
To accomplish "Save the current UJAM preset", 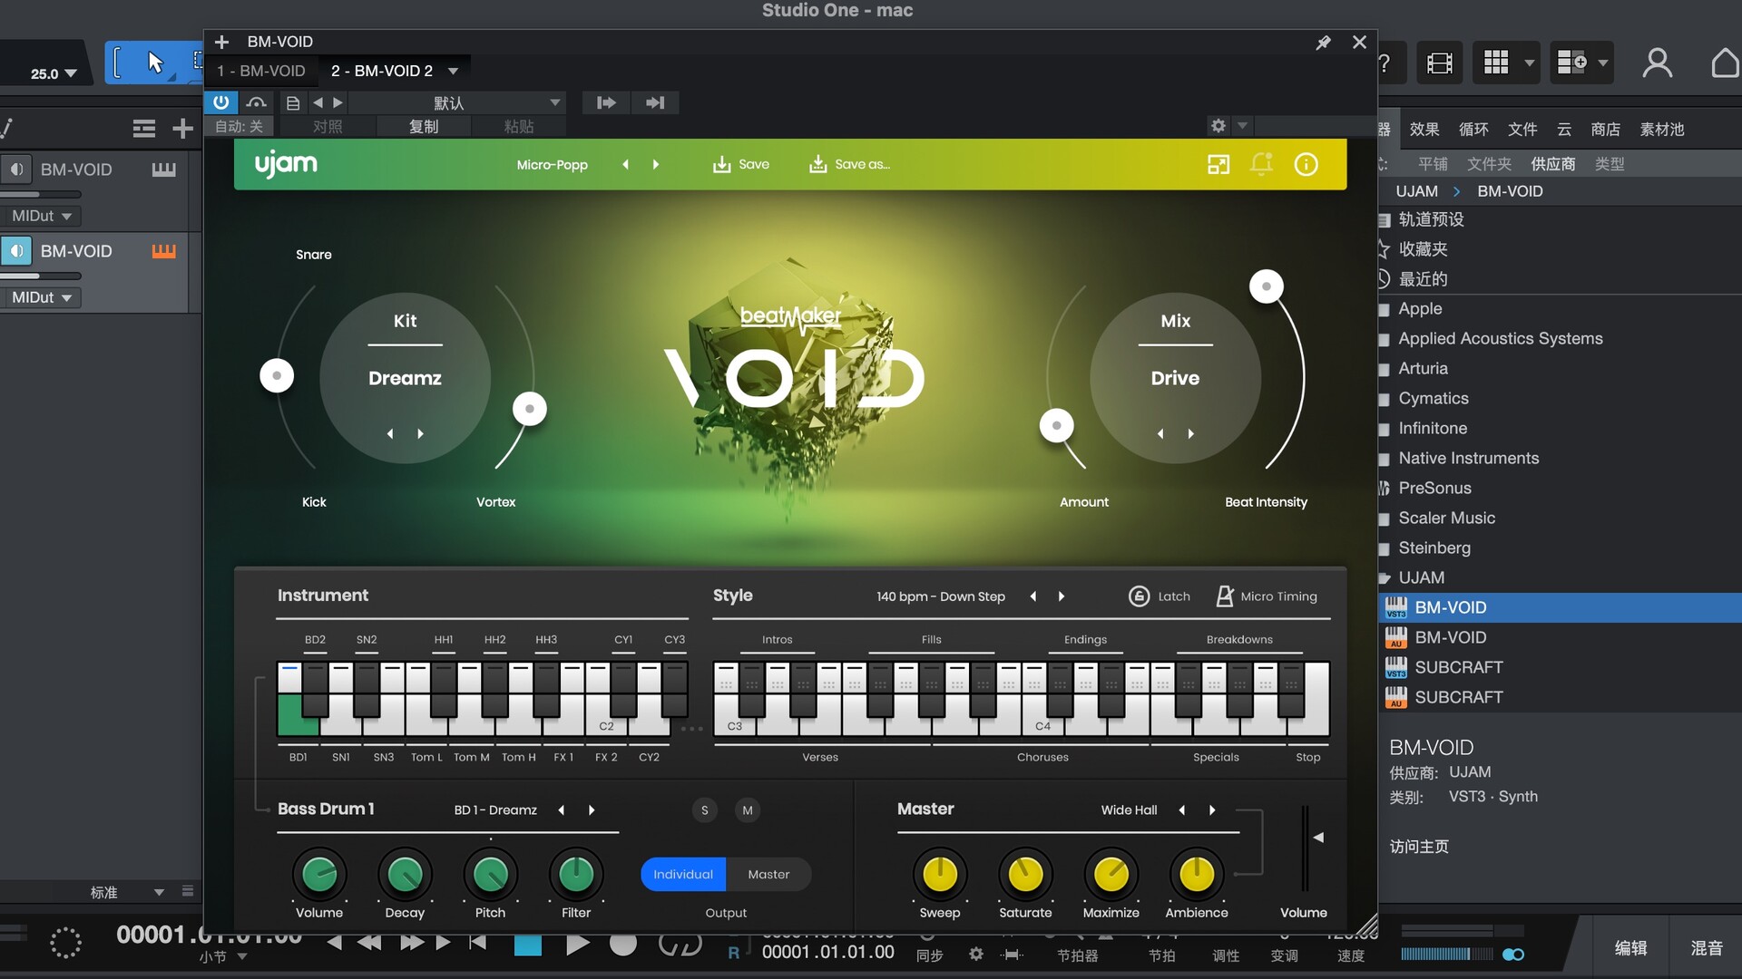I will [741, 164].
